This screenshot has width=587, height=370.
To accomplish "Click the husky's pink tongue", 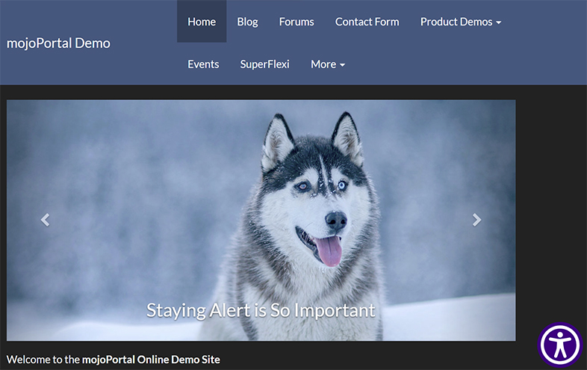I will pos(329,251).
